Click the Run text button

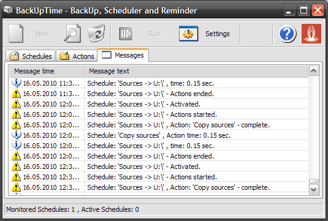(x=154, y=34)
